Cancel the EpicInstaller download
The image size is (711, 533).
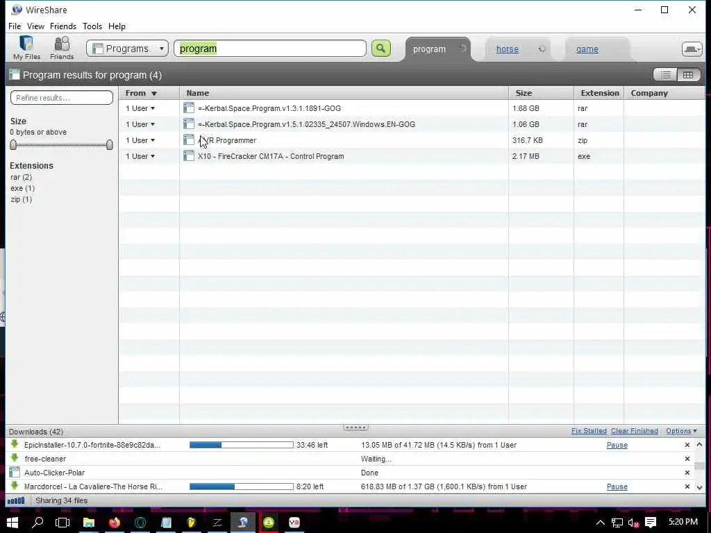pyautogui.click(x=687, y=445)
